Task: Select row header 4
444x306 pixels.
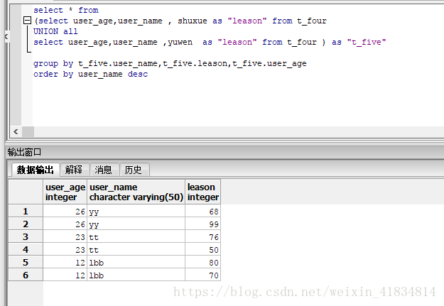Action: (26, 249)
